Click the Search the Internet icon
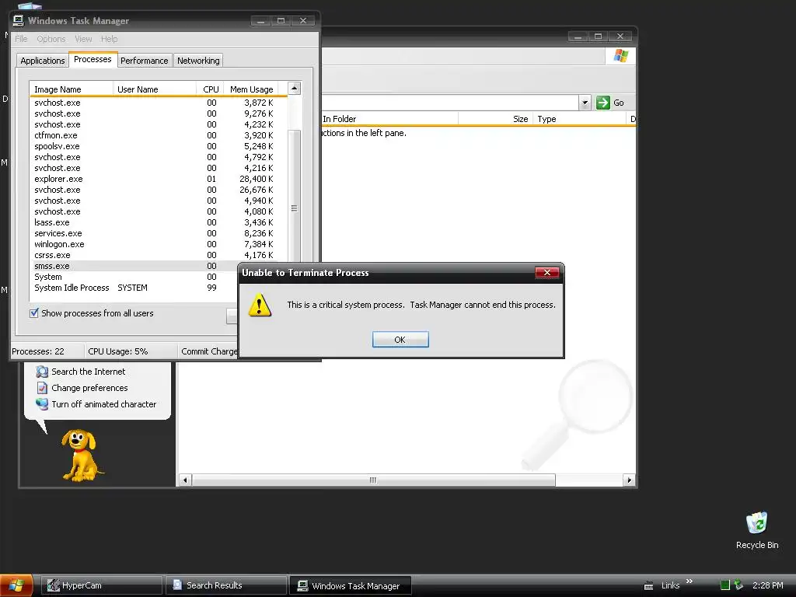The height and width of the screenshot is (597, 796). click(42, 372)
